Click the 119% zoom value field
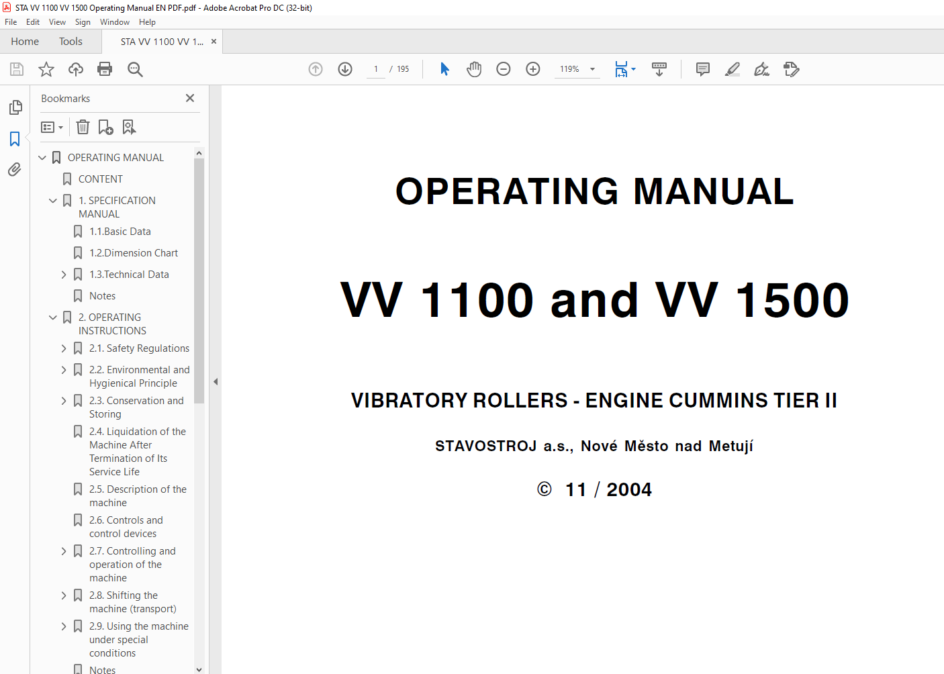Screen dimensions: 944x674 (569, 69)
